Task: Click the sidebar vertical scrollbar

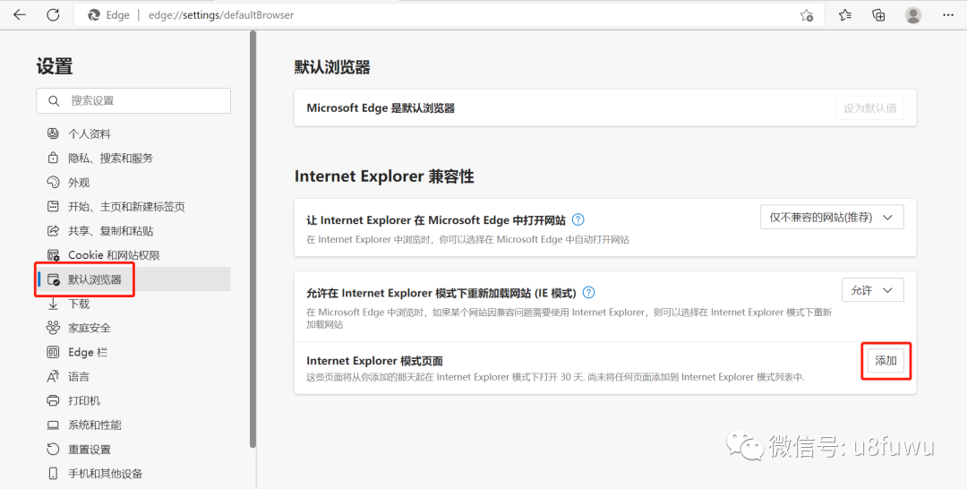Action: pyautogui.click(x=252, y=239)
